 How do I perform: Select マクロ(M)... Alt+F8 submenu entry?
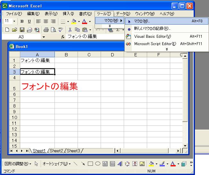point(167,21)
